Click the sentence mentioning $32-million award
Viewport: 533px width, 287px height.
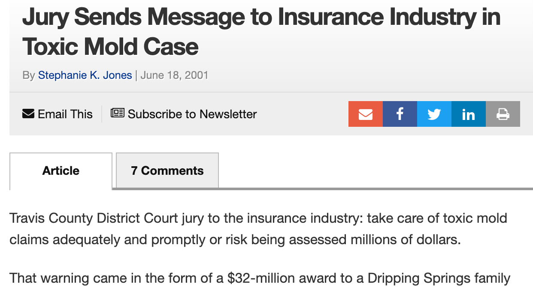[x=260, y=278]
